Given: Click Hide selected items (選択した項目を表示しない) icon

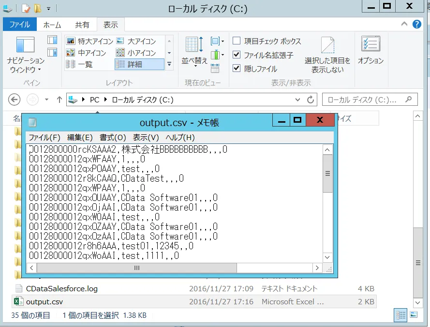Looking at the screenshot, I should point(327,55).
